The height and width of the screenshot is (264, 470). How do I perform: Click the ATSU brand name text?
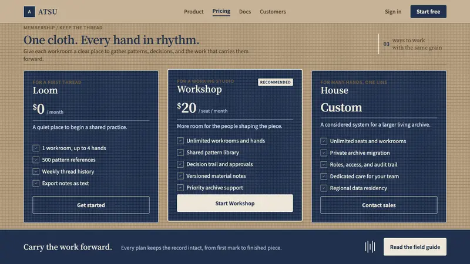(48, 12)
